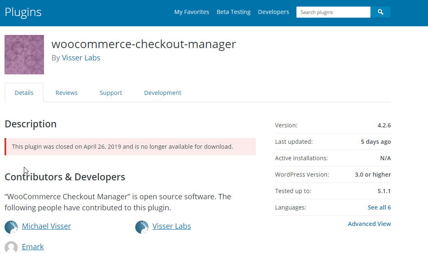This screenshot has width=428, height=274.
Task: Click Michael Visser's avatar icon
Action: (x=11, y=227)
